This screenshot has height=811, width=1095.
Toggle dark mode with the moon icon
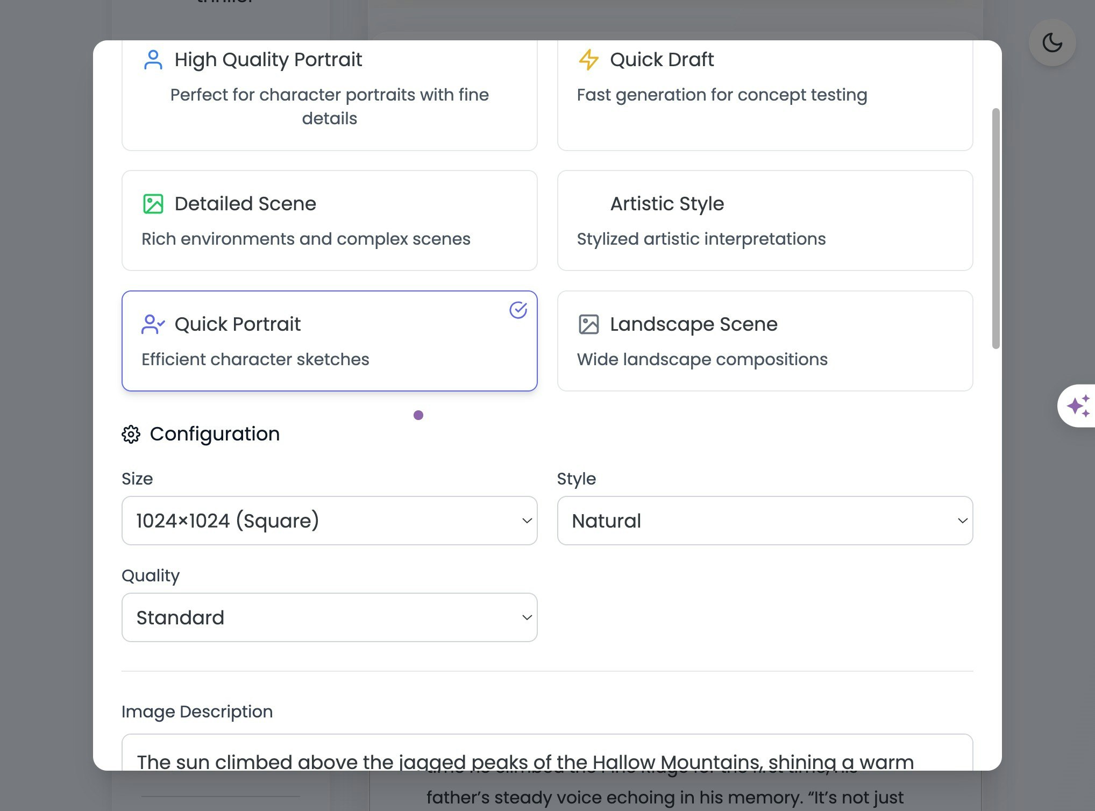1052,43
